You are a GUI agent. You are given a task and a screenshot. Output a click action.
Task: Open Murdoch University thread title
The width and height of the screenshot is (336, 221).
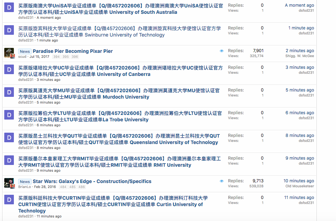click(119, 94)
